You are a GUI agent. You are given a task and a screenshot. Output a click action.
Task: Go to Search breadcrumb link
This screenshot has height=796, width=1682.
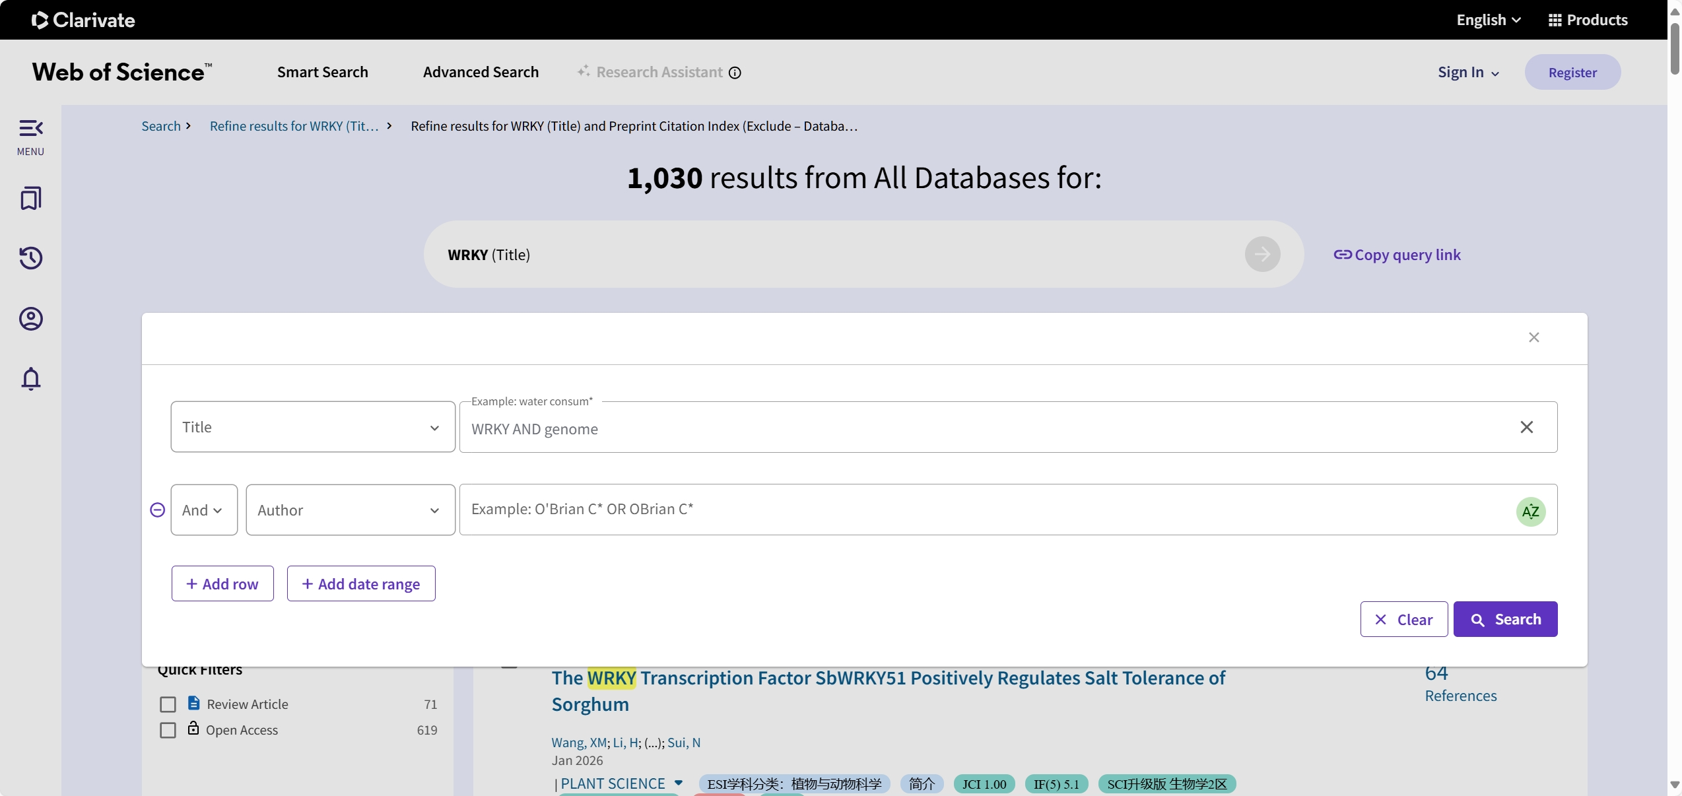coord(160,126)
